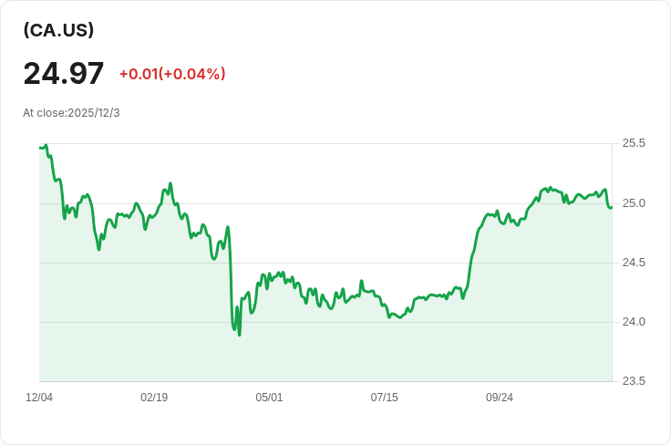Viewport: 671px width, 445px height.
Task: Select the 24.97 closing price
Action: pos(64,73)
